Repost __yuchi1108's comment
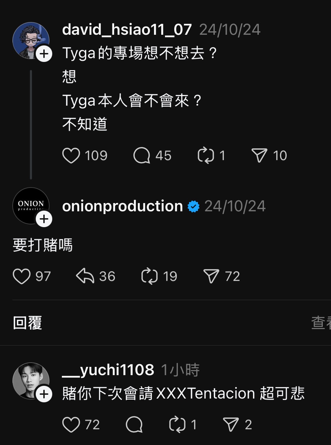Viewport: 331px width, 445px height. pos(177,425)
